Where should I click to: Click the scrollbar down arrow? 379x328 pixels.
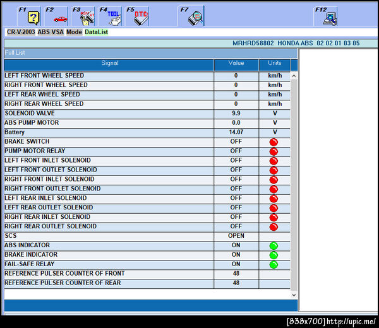coord(294,295)
